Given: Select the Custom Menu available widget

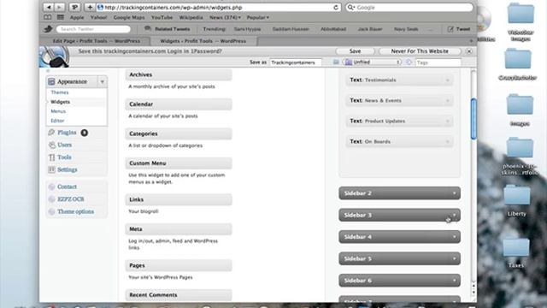Looking at the screenshot, I should pyautogui.click(x=179, y=163).
